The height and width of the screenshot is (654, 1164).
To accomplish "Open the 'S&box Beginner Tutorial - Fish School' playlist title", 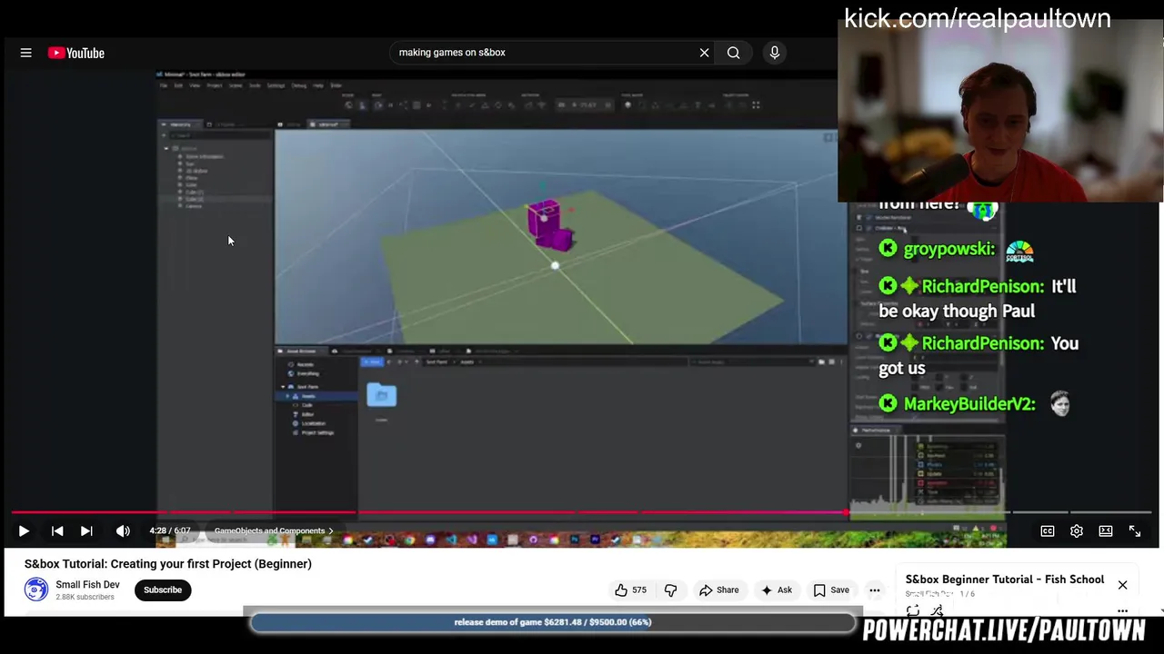I will tap(1005, 580).
